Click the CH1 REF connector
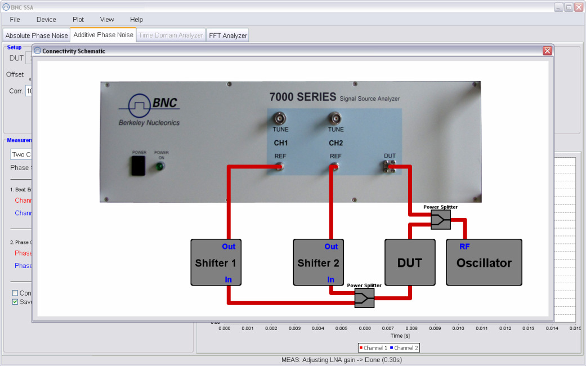This screenshot has height=366, width=586. (x=280, y=166)
